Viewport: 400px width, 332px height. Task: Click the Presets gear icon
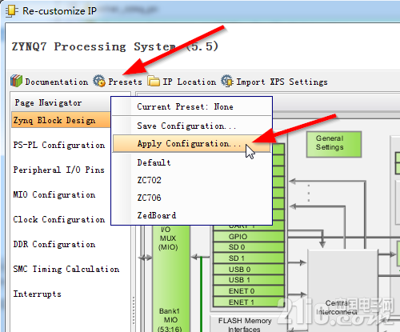click(x=99, y=81)
